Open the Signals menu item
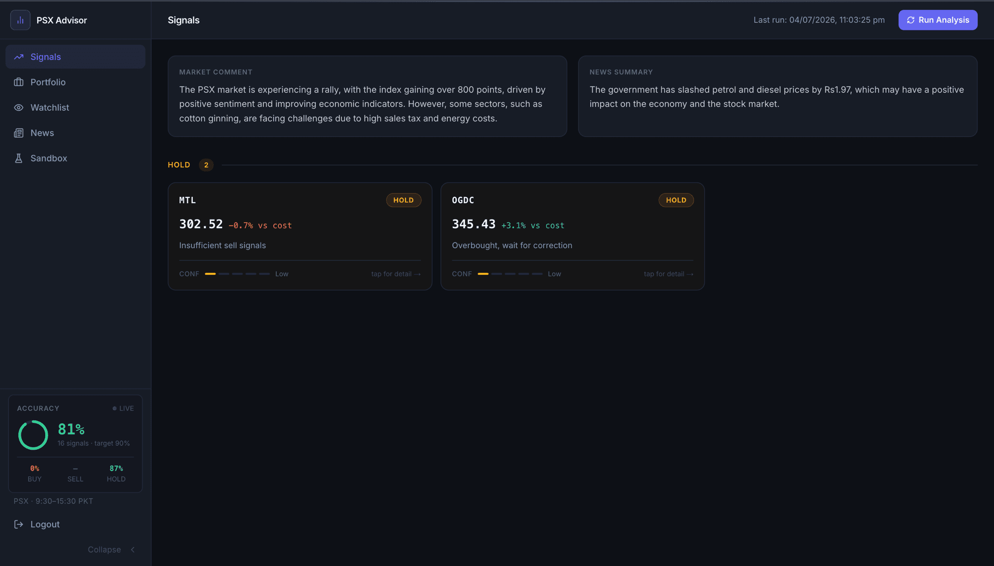Viewport: 994px width, 566px height. click(76, 57)
